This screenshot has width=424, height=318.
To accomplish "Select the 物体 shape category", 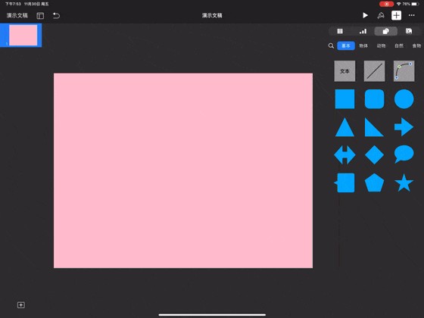I will point(363,45).
